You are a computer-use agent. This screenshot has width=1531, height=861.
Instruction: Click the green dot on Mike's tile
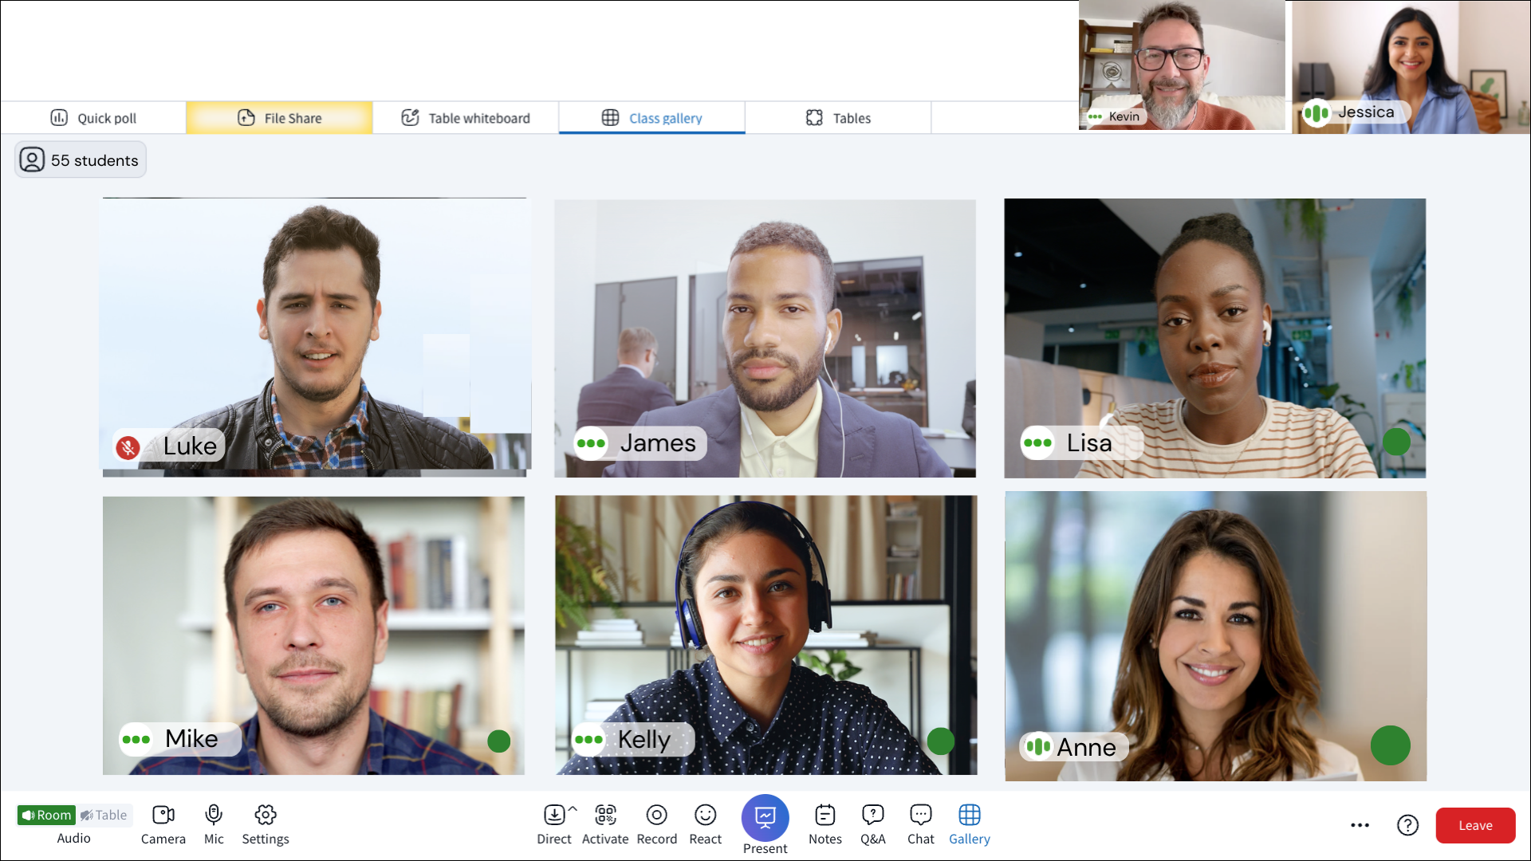(499, 741)
